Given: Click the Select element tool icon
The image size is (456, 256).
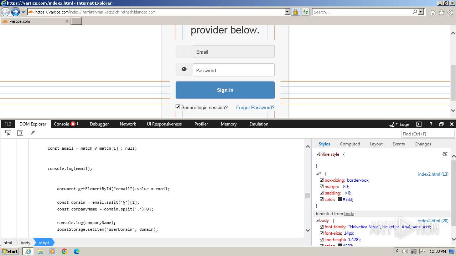Looking at the screenshot, I should [x=8, y=133].
